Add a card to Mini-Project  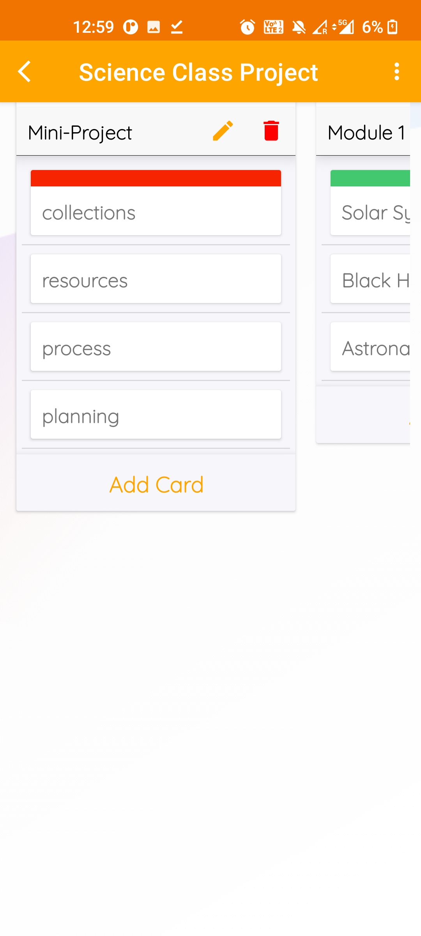click(x=156, y=484)
